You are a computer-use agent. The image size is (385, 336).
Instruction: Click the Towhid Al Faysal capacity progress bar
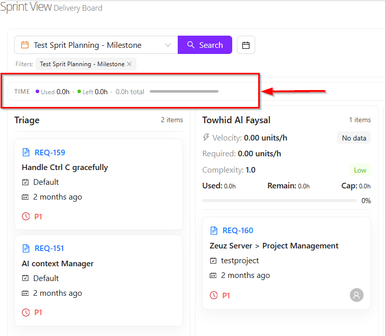pos(279,201)
